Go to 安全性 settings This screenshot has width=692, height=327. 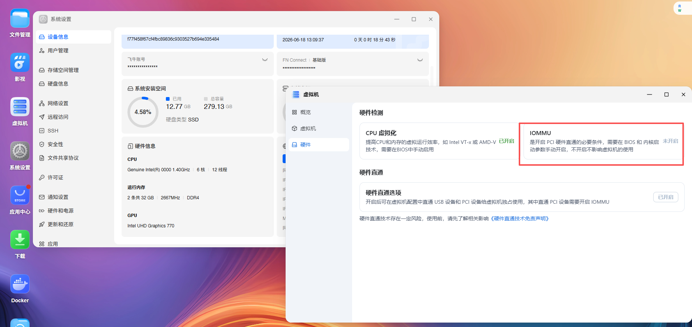(74, 144)
